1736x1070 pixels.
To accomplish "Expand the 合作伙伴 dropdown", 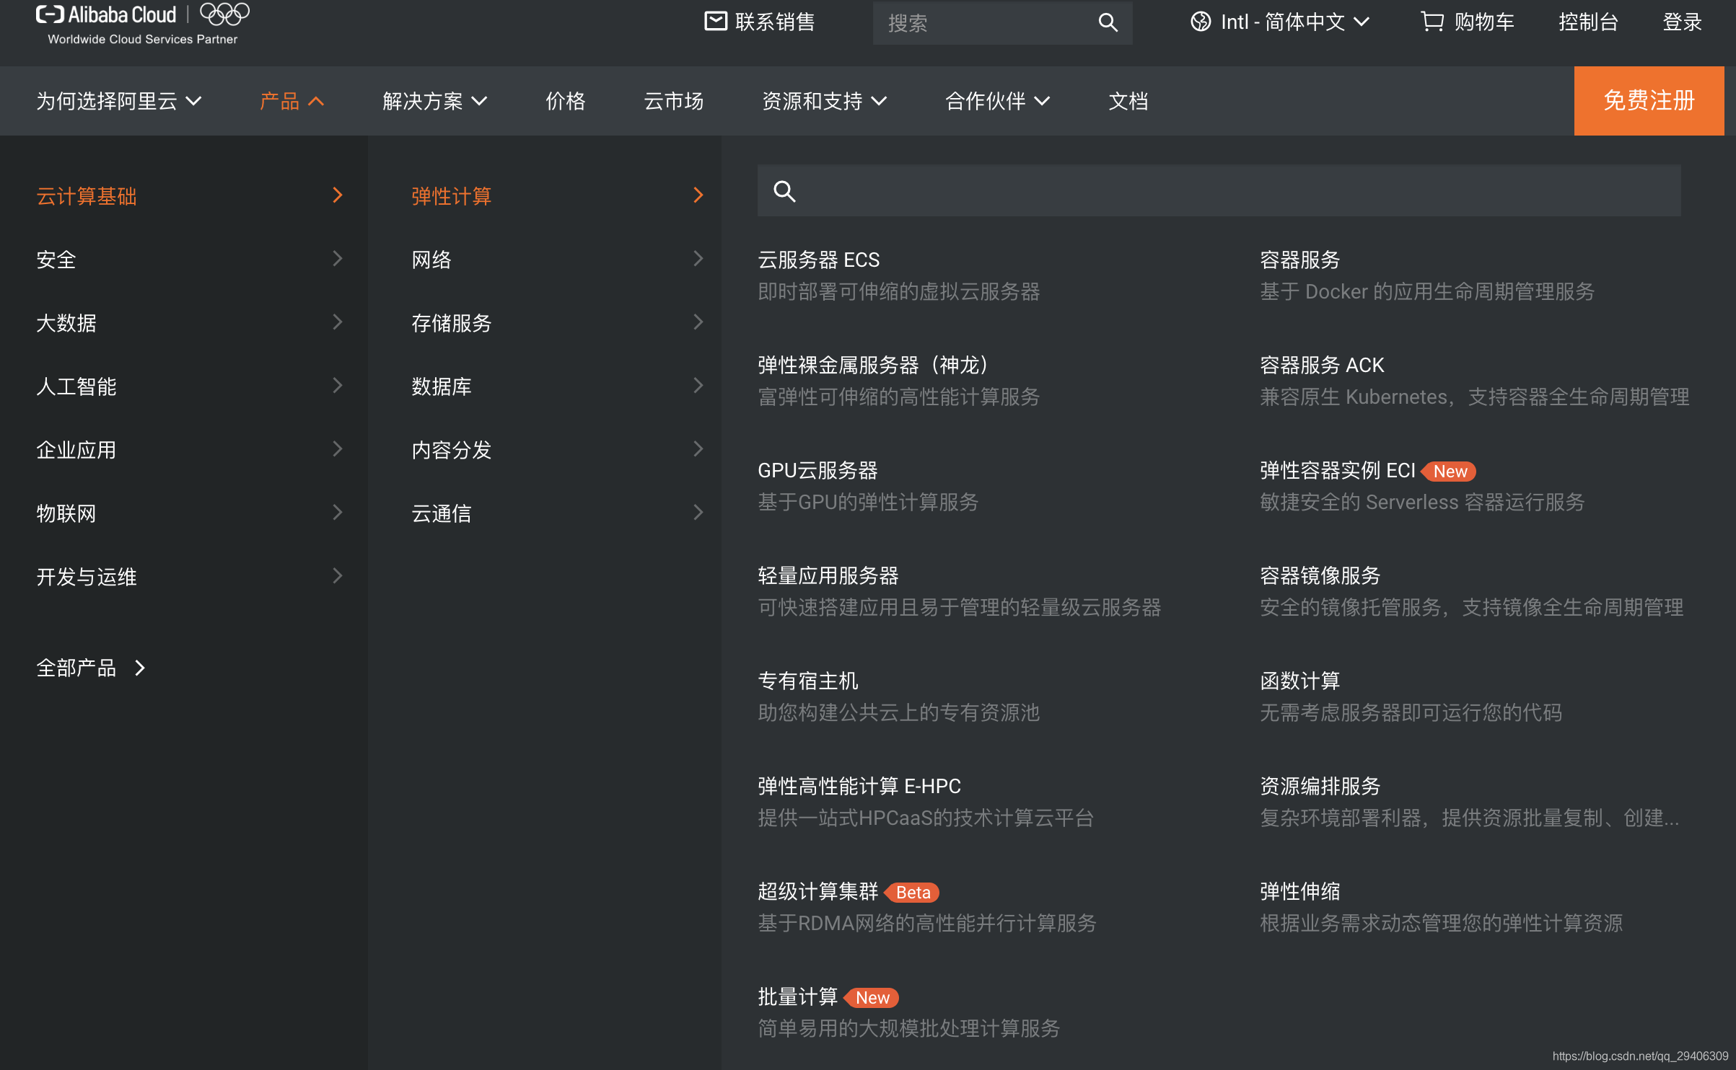I will click(998, 101).
